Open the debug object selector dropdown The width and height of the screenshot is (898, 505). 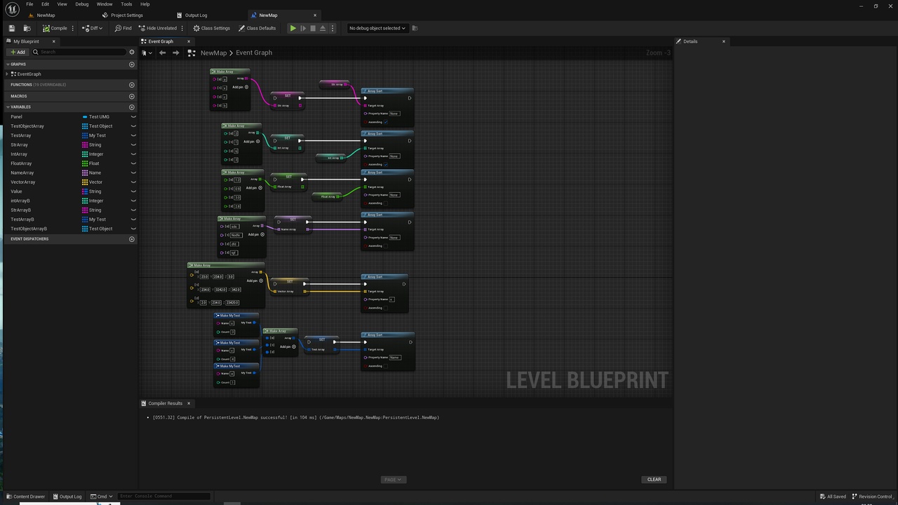pos(377,28)
